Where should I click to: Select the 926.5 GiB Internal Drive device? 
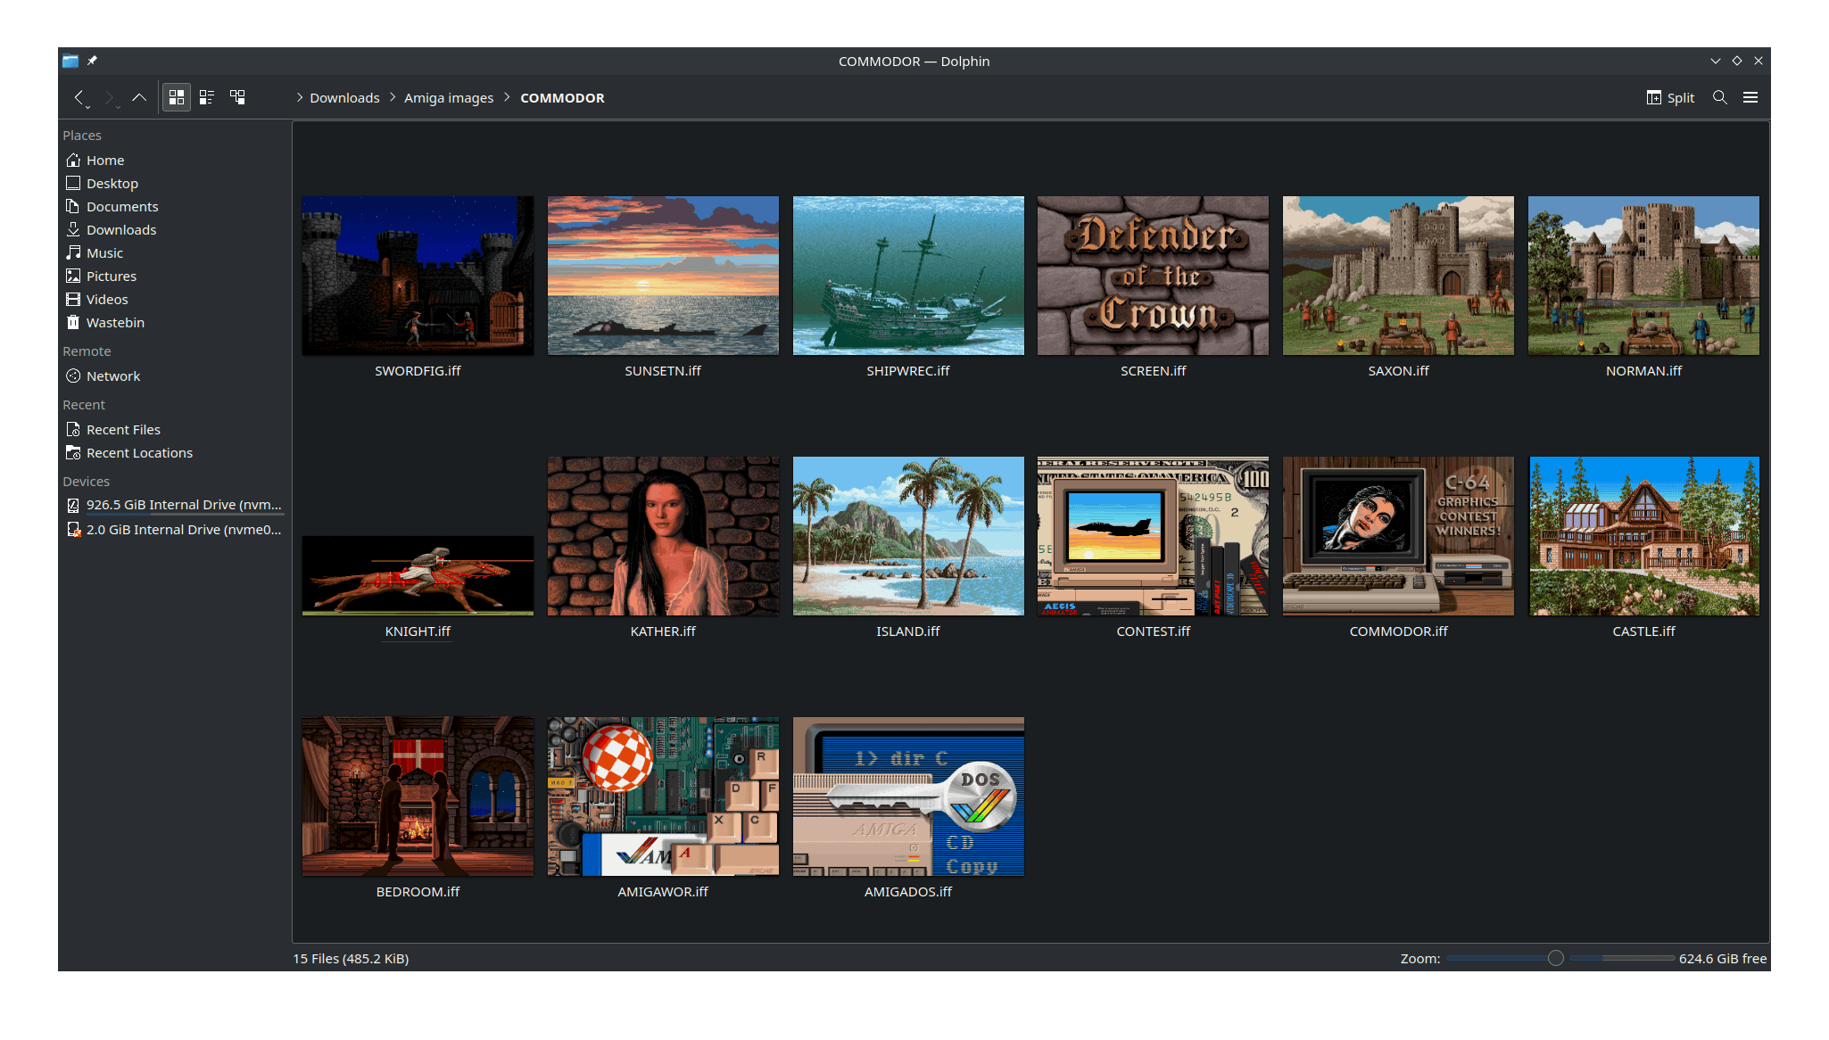click(x=183, y=505)
